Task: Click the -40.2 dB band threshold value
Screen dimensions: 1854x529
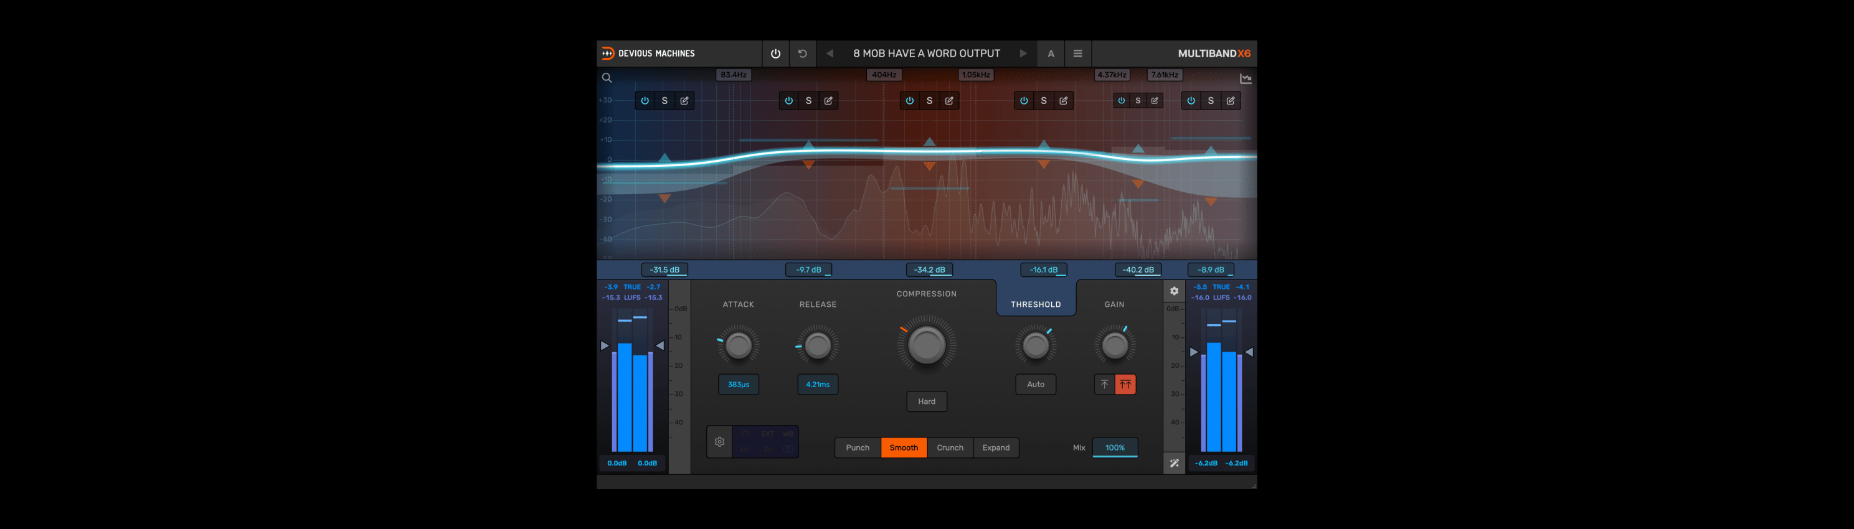Action: [1138, 270]
